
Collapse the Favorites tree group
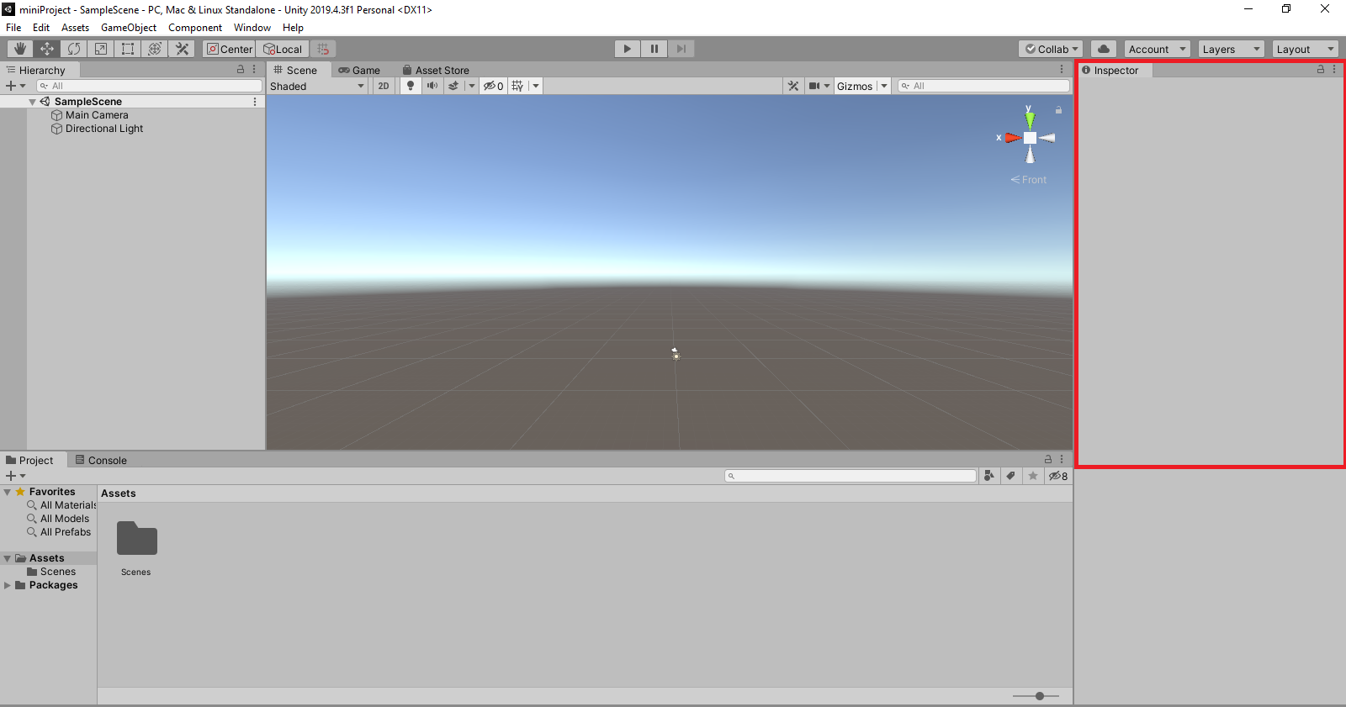click(x=8, y=492)
